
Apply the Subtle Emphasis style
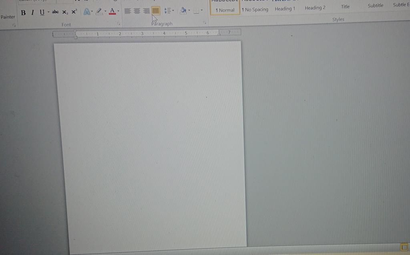pyautogui.click(x=401, y=5)
